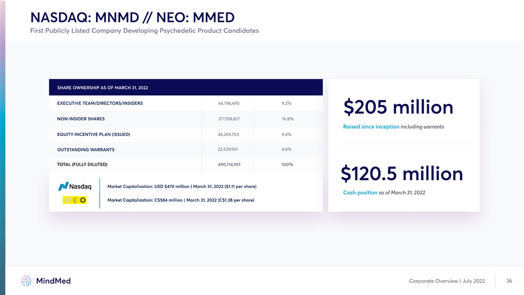This screenshot has height=295, width=524.
Task: Select the Executive Team/Directors/Insiders row label
Action: 100,103
